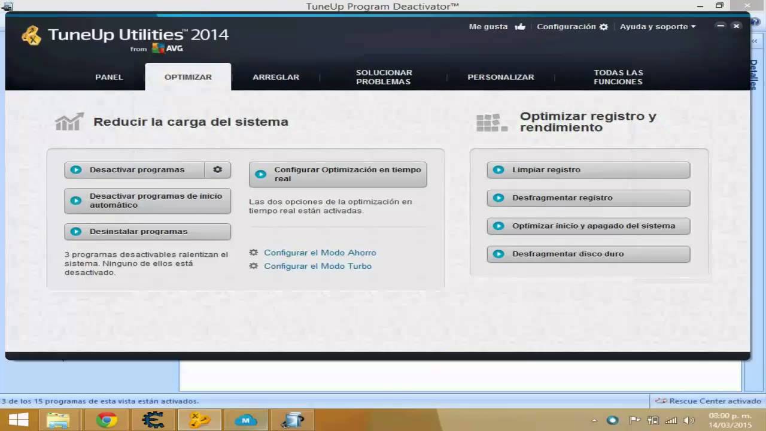This screenshot has height=431, width=766.
Task: Switch to PERSONALIZAR tab
Action: pyautogui.click(x=501, y=77)
